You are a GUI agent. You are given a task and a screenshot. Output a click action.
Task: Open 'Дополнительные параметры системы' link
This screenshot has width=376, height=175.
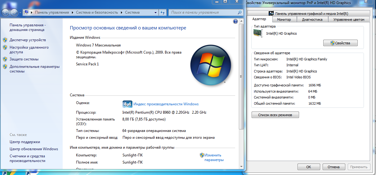34,69
